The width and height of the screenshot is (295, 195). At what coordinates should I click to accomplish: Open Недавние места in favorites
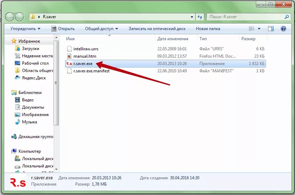tap(37, 56)
